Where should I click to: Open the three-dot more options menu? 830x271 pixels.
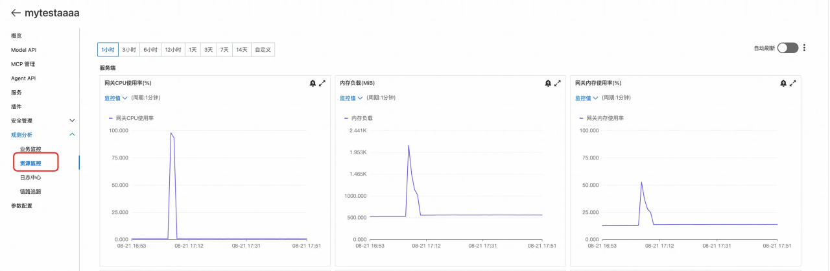[804, 48]
